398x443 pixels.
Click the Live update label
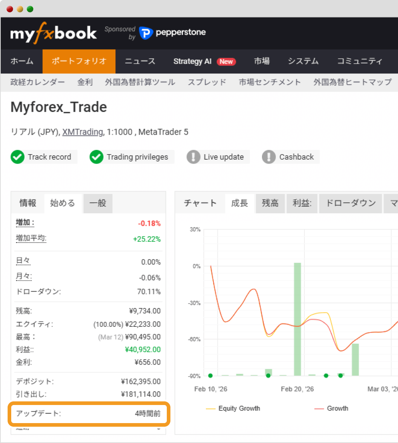(224, 157)
